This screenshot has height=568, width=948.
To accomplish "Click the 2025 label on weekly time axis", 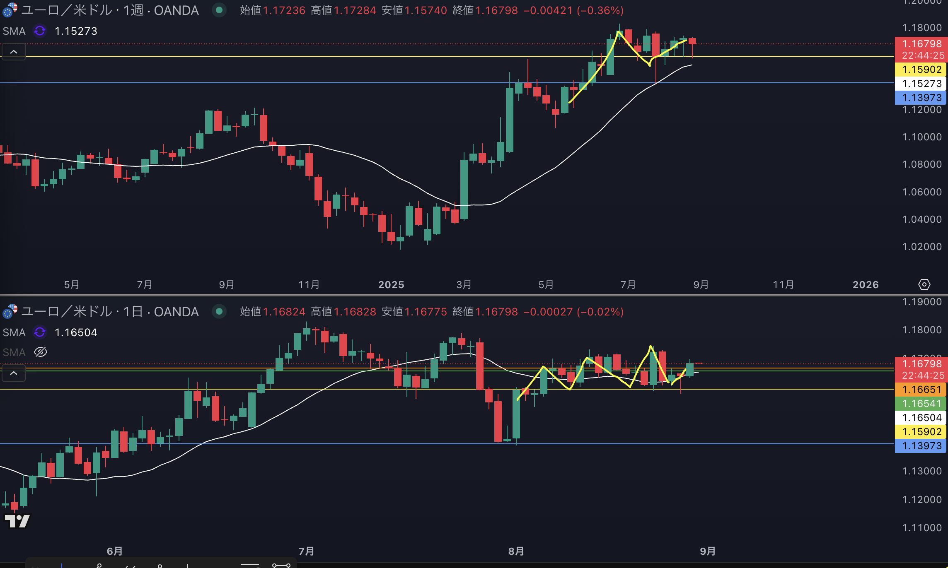I will coord(391,284).
